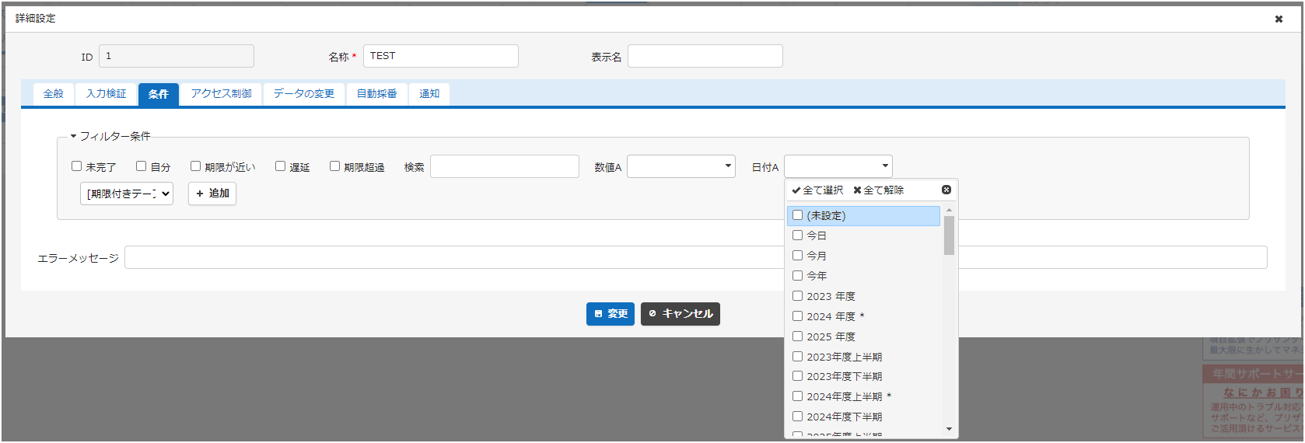1305x443 pixels.
Task: Check the 今日 option
Action: click(798, 235)
